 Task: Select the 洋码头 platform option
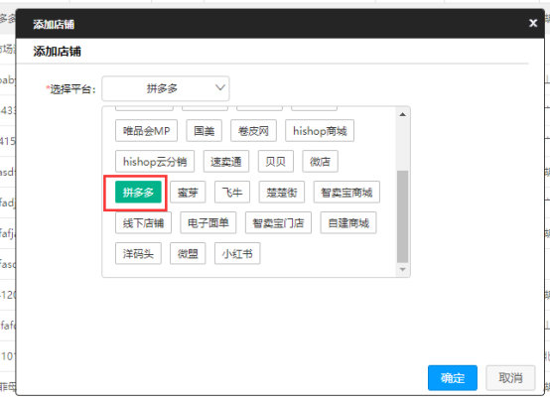(x=138, y=253)
